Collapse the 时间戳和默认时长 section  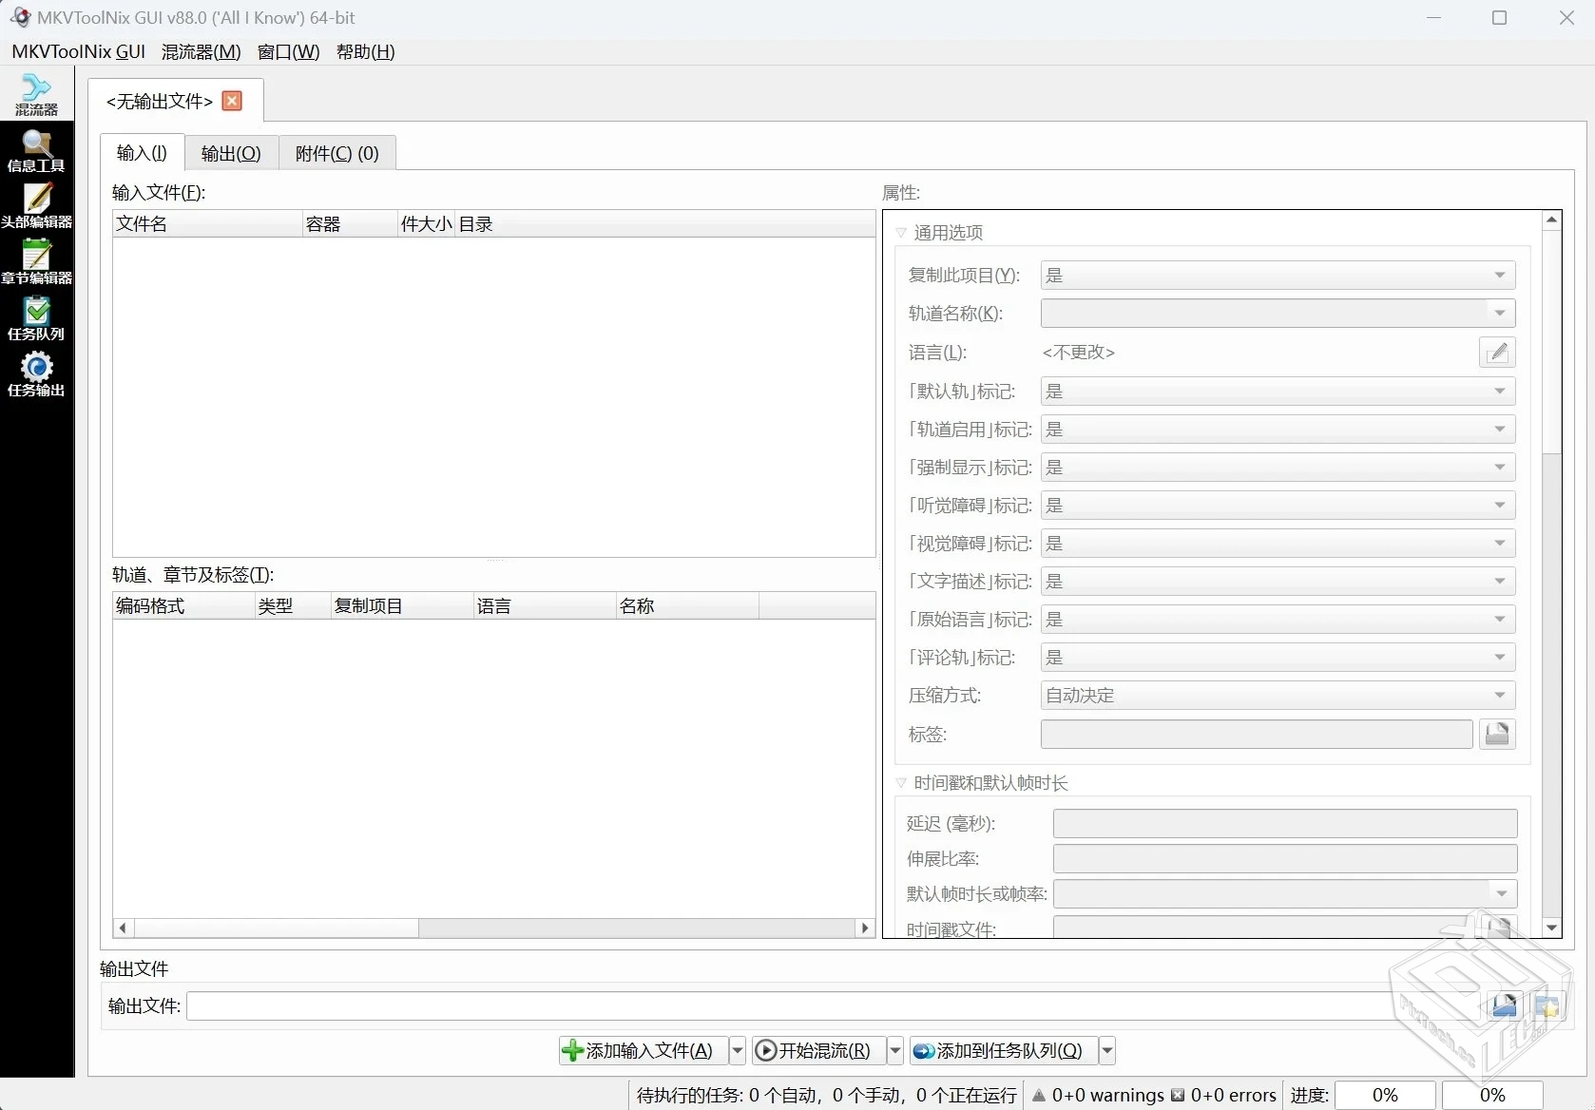pyautogui.click(x=900, y=783)
